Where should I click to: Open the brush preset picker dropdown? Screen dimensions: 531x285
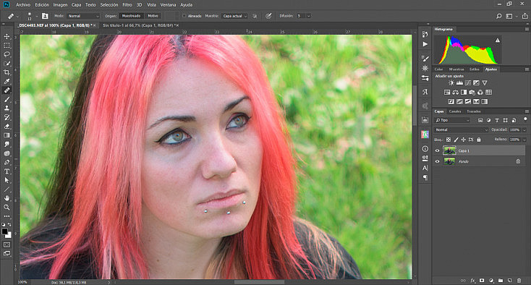point(36,16)
